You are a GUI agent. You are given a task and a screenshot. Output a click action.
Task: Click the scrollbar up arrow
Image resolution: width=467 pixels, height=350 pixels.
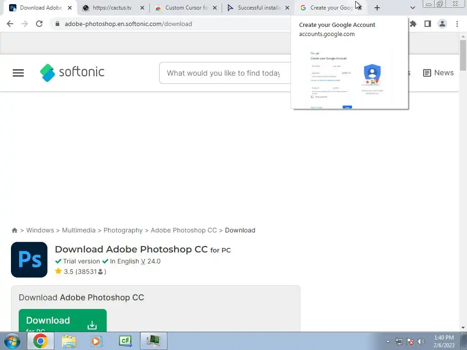pos(463,36)
